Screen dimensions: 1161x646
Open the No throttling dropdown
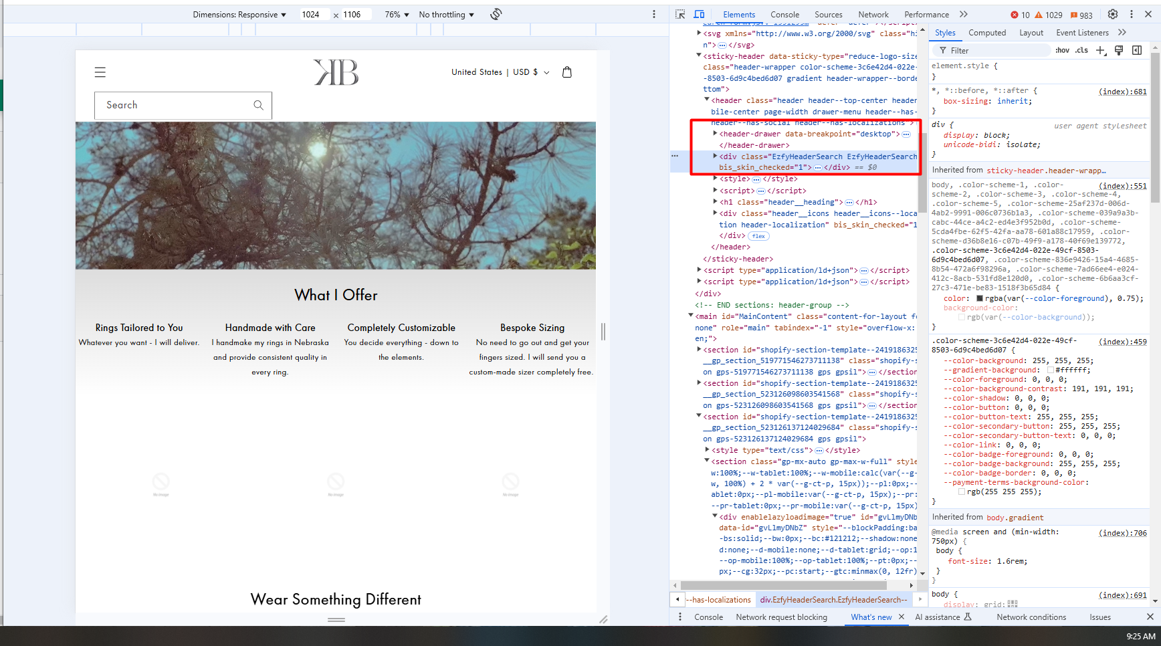pyautogui.click(x=447, y=15)
